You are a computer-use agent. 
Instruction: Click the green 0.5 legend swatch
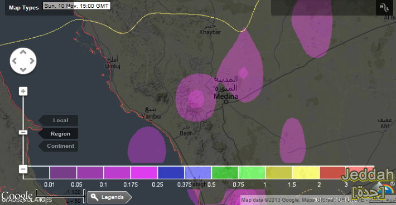(x=225, y=173)
